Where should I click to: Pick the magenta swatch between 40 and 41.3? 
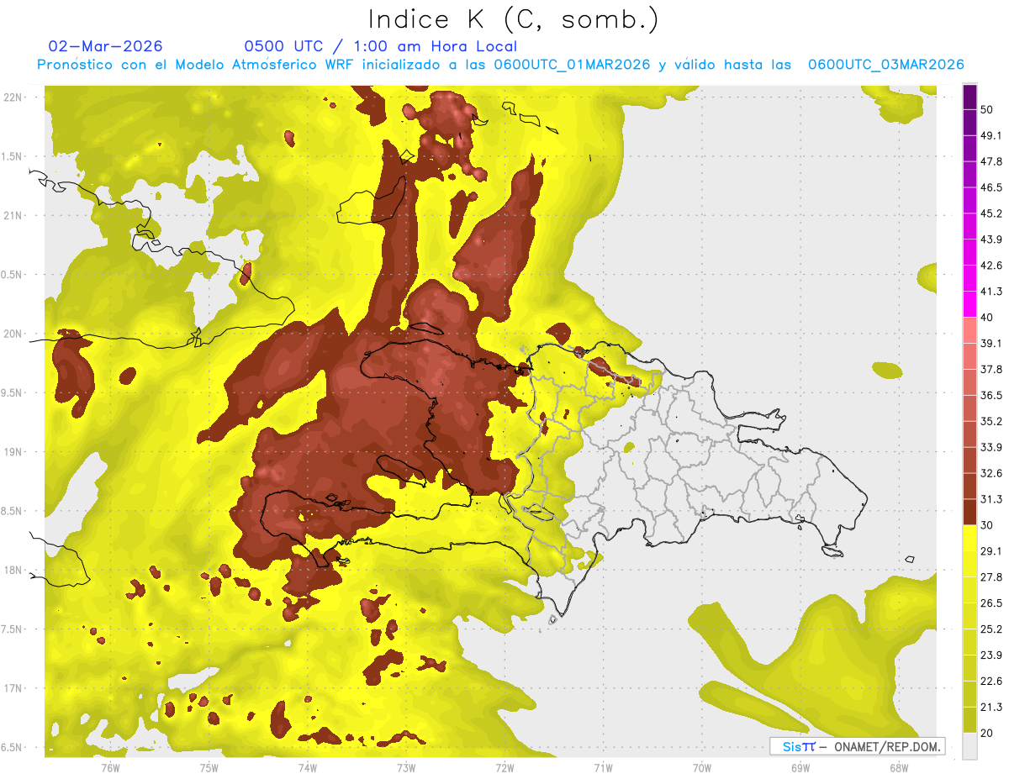point(969,304)
